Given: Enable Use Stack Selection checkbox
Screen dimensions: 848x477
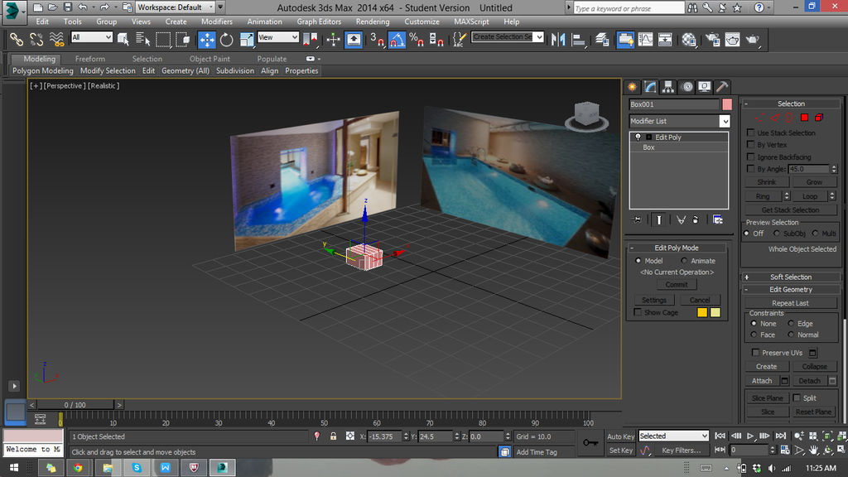Looking at the screenshot, I should pyautogui.click(x=750, y=132).
